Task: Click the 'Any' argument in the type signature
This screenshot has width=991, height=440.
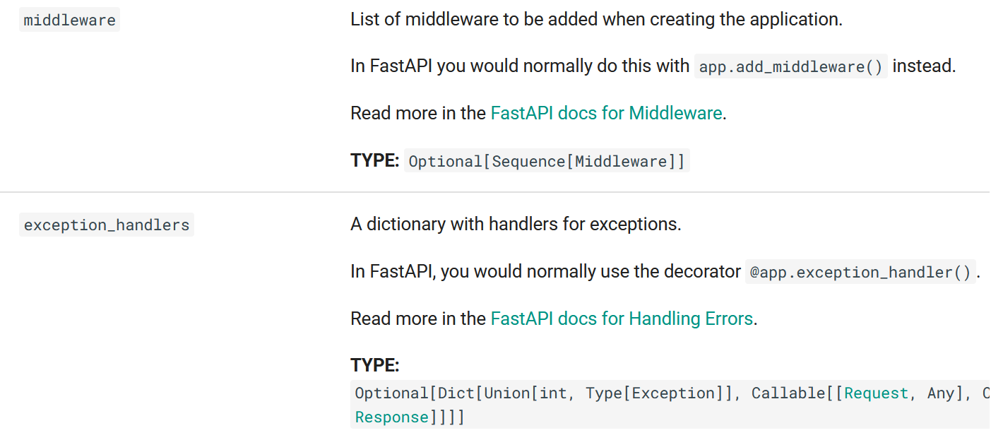Action: tap(941, 393)
